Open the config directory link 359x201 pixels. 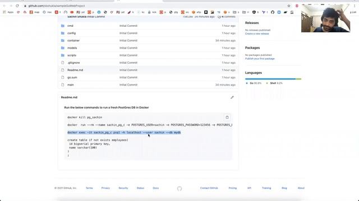pos(71,33)
